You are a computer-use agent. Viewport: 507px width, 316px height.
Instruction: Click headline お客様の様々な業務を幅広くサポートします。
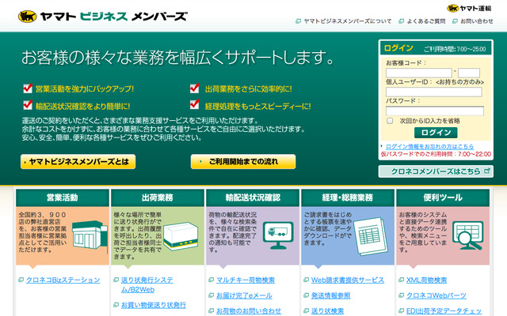point(177,58)
